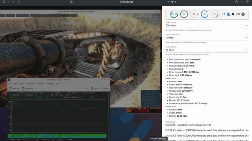This screenshot has width=252, height=141.
Task: Enter fullscreen with the fullscreen icon
Action: click(224, 14)
